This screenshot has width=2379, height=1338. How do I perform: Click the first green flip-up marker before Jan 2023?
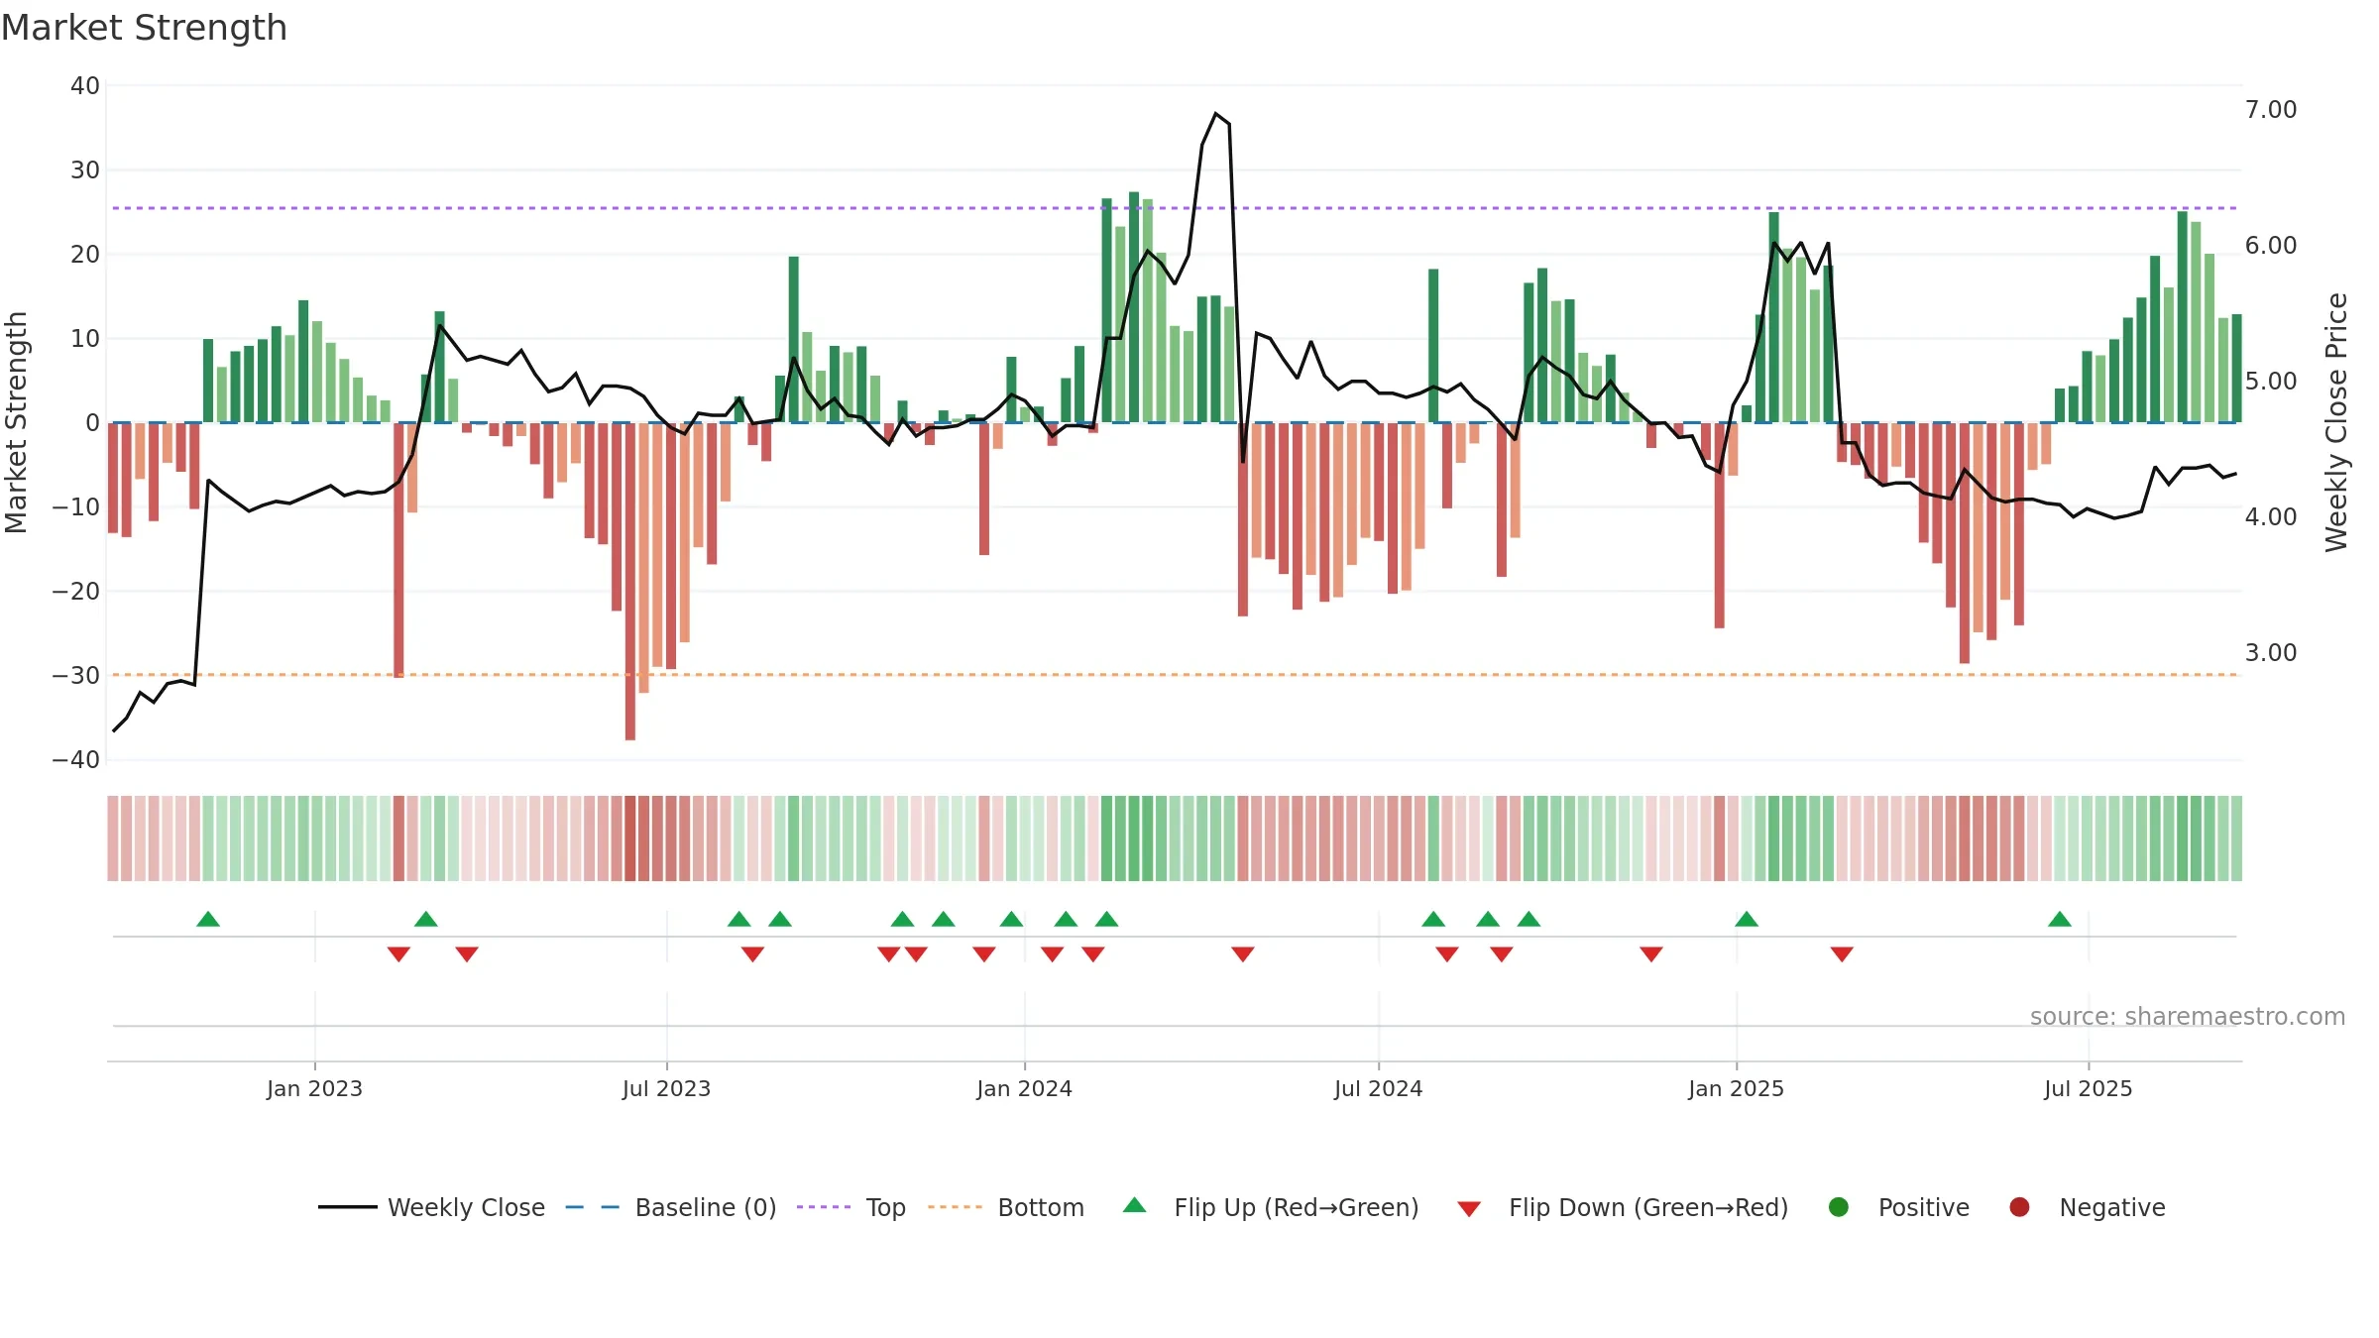(x=208, y=919)
